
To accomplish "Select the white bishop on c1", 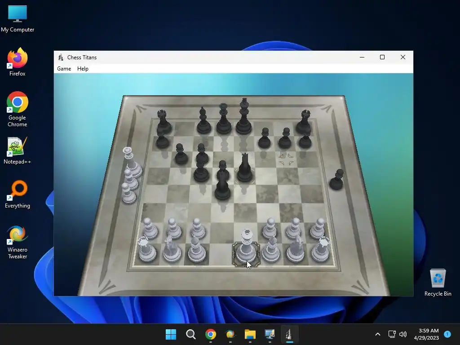I will tap(196, 249).
